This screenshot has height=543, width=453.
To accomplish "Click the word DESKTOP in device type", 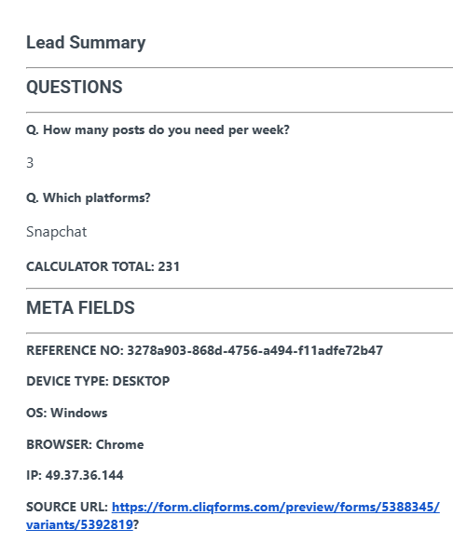I will (141, 381).
